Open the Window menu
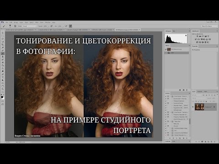The width and height of the screenshot is (219, 164). [47, 22]
